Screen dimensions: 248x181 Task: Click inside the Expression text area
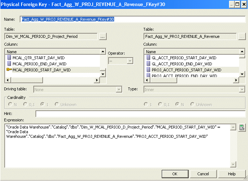pos(117,146)
